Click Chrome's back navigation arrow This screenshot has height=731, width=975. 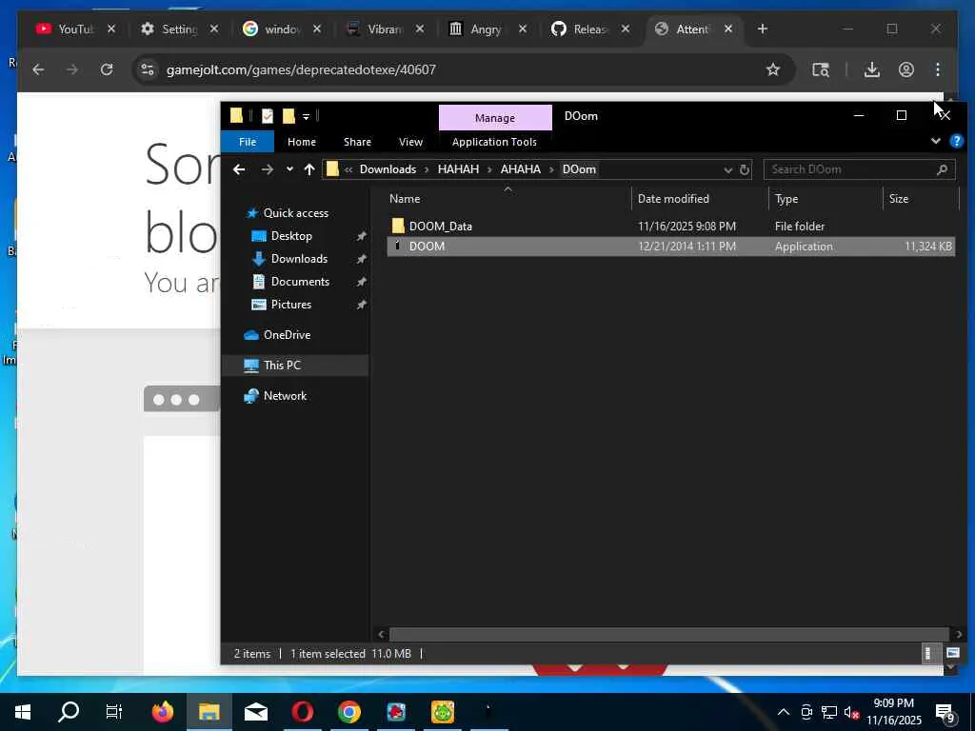coord(38,69)
